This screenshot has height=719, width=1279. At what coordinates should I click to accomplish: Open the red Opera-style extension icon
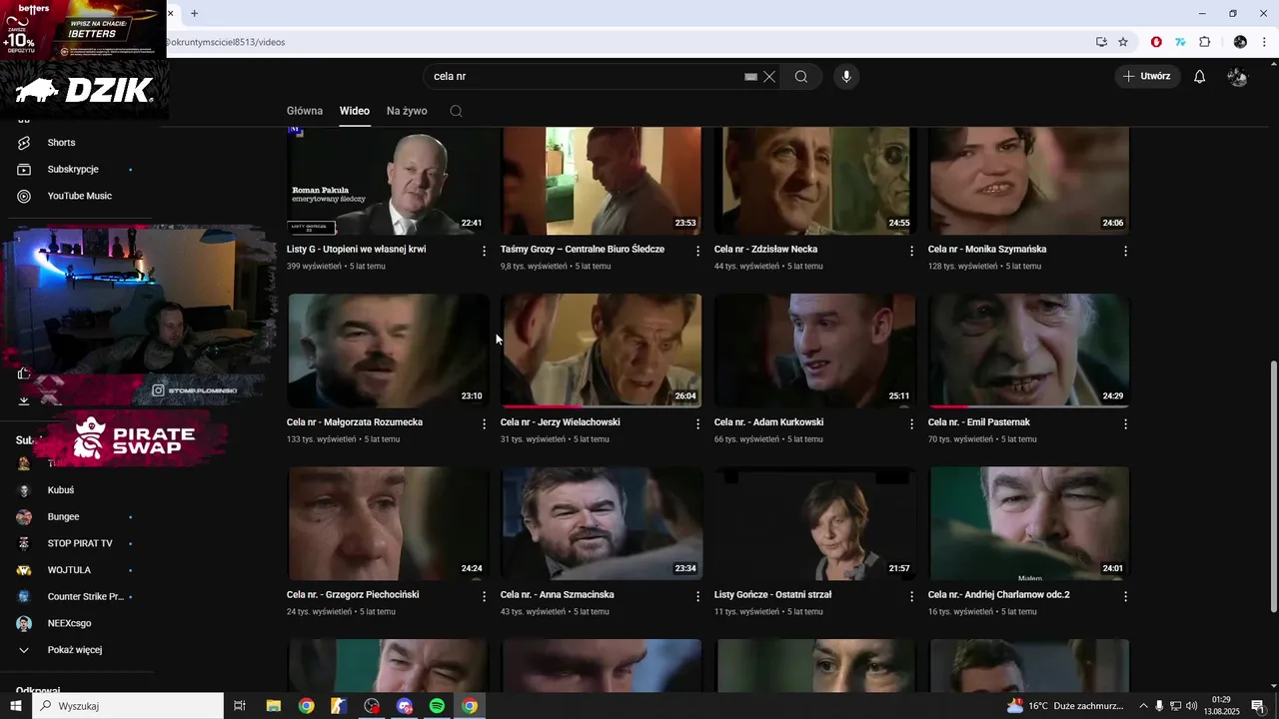tap(1156, 42)
